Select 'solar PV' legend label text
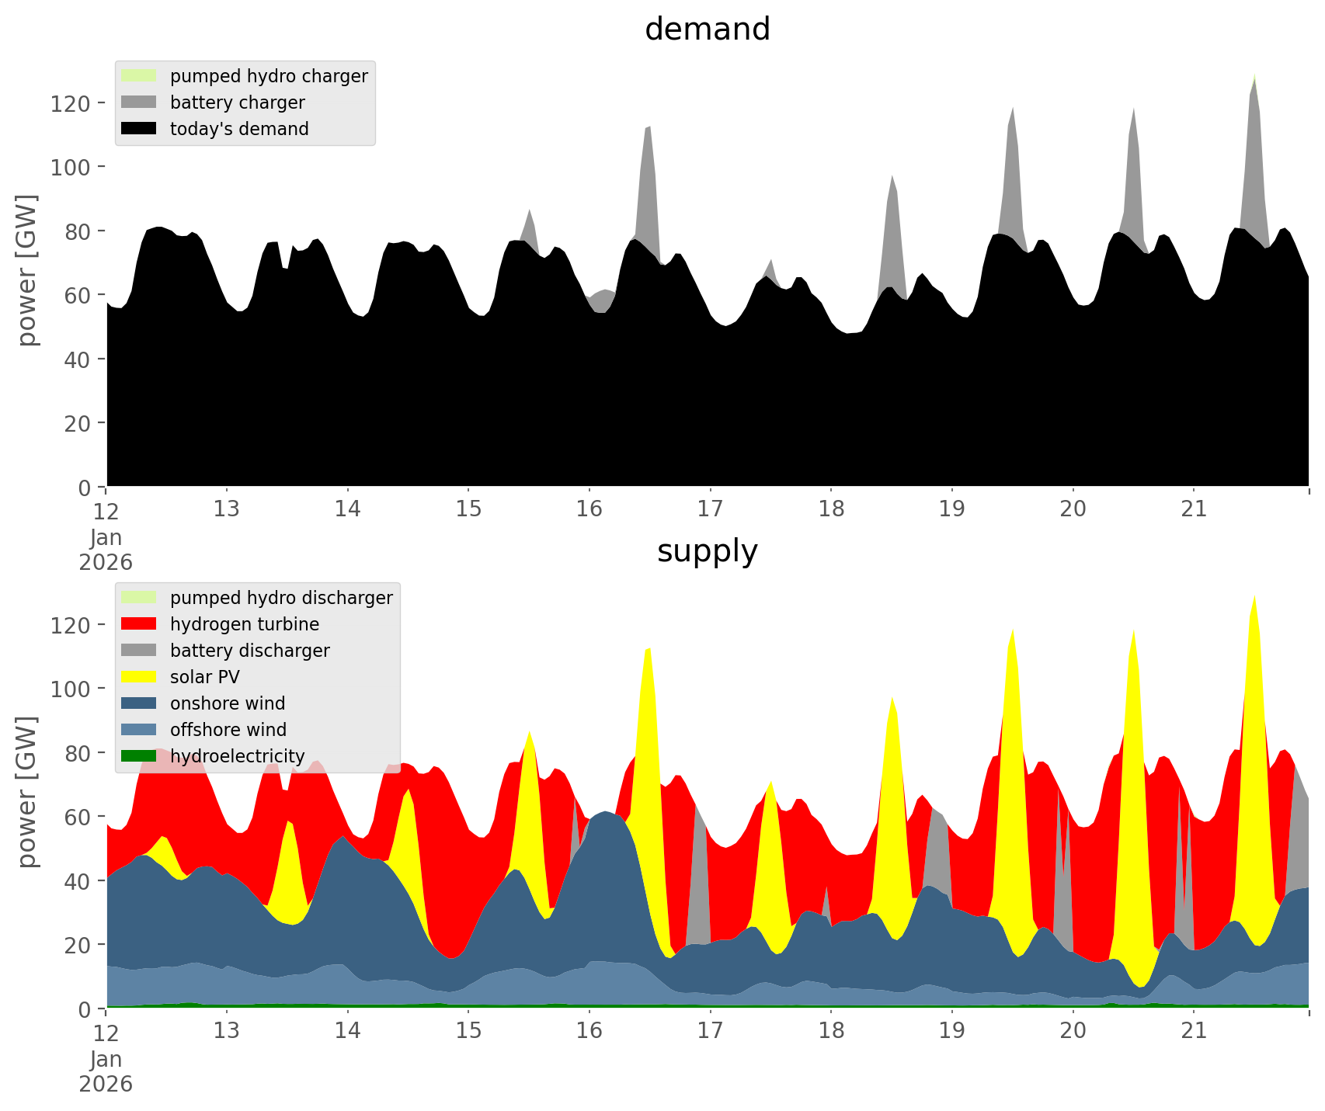The image size is (1325, 1111). [204, 677]
